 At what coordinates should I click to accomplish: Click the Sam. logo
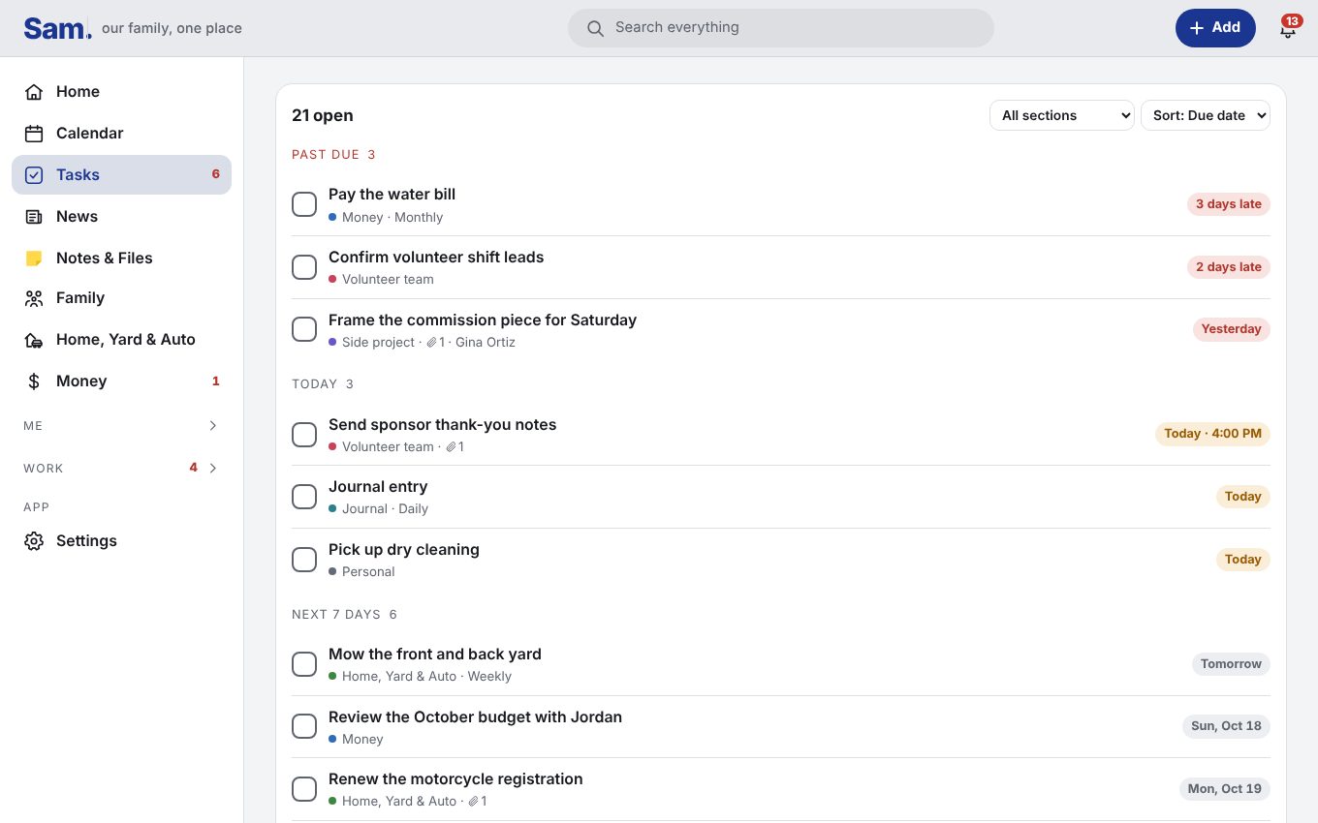(x=57, y=28)
